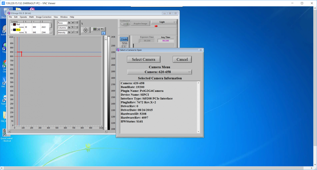Click the Acquire Image button
317x170 pixels.
(140, 23)
